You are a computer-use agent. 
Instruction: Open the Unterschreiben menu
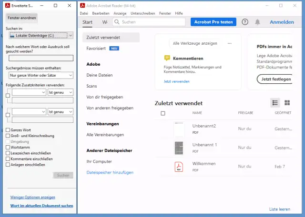click(x=143, y=13)
